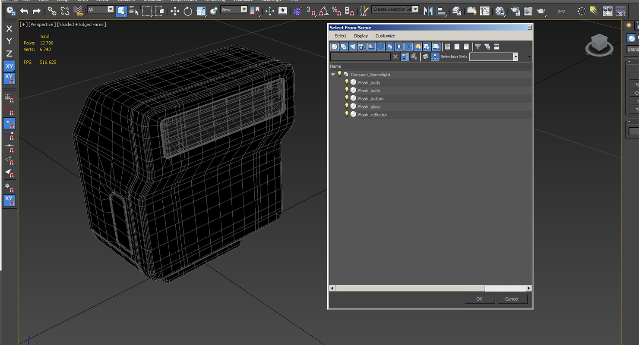Toggle Display Space Warps filter in dialog
The width and height of the screenshot is (639, 345).
pyautogui.click(x=381, y=47)
